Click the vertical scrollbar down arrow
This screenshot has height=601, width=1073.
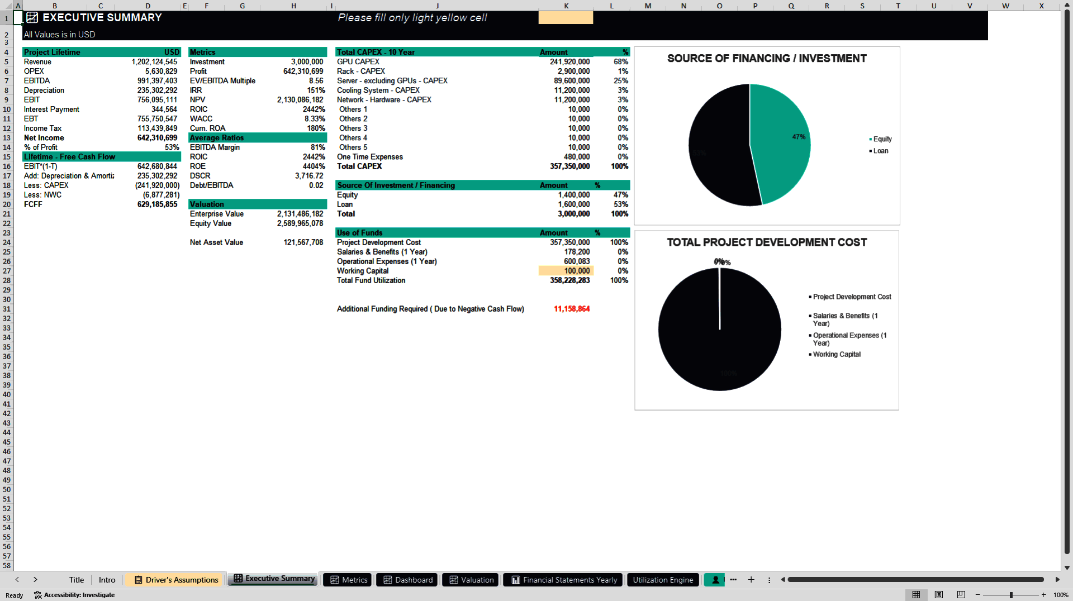coord(1067,567)
